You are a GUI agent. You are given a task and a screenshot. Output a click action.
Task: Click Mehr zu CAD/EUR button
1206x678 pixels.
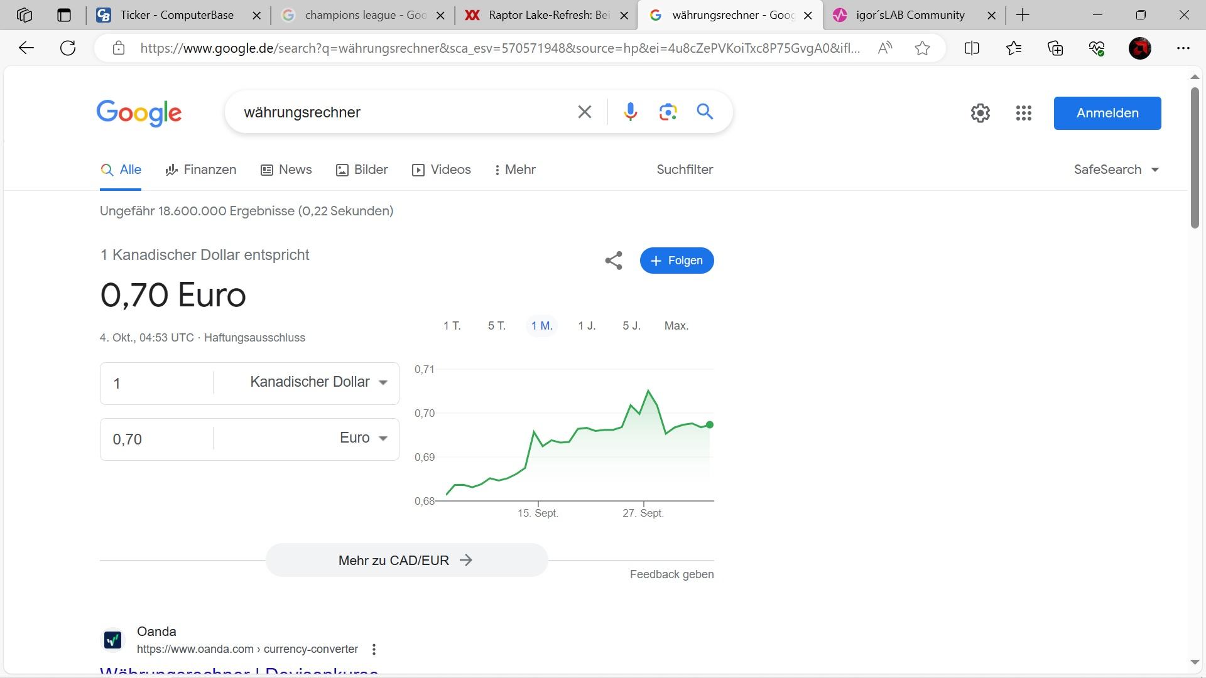406,560
